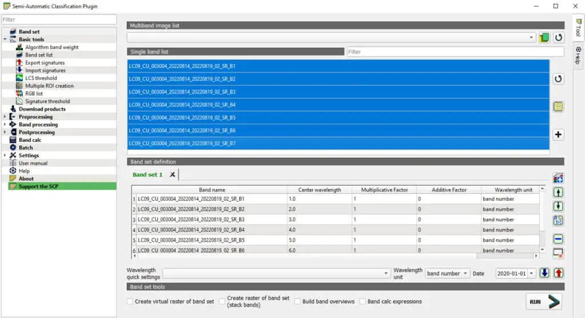585x318 pixels.
Task: Move highlighted band down
Action: (x=558, y=206)
